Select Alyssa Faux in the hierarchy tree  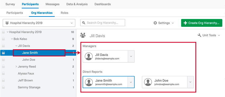[x=26, y=74]
